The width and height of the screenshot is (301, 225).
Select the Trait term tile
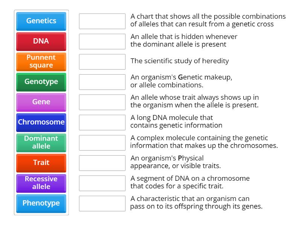click(41, 163)
